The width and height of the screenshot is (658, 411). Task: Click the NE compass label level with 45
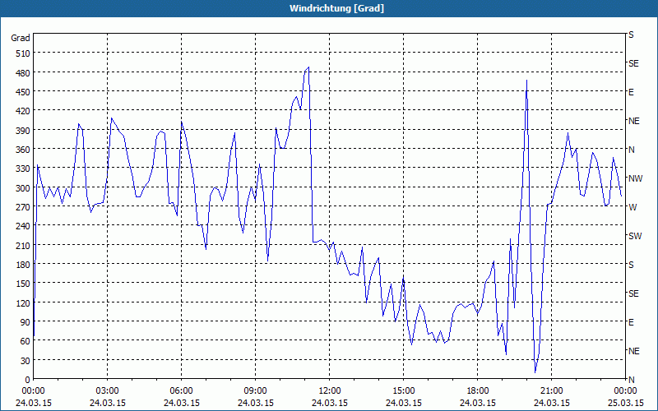[633, 351]
